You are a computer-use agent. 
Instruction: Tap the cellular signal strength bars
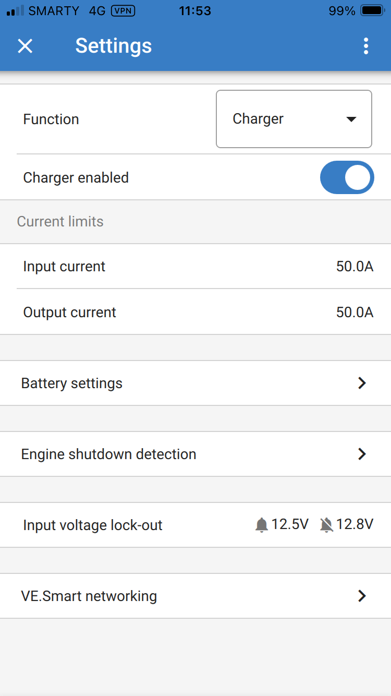click(x=15, y=11)
